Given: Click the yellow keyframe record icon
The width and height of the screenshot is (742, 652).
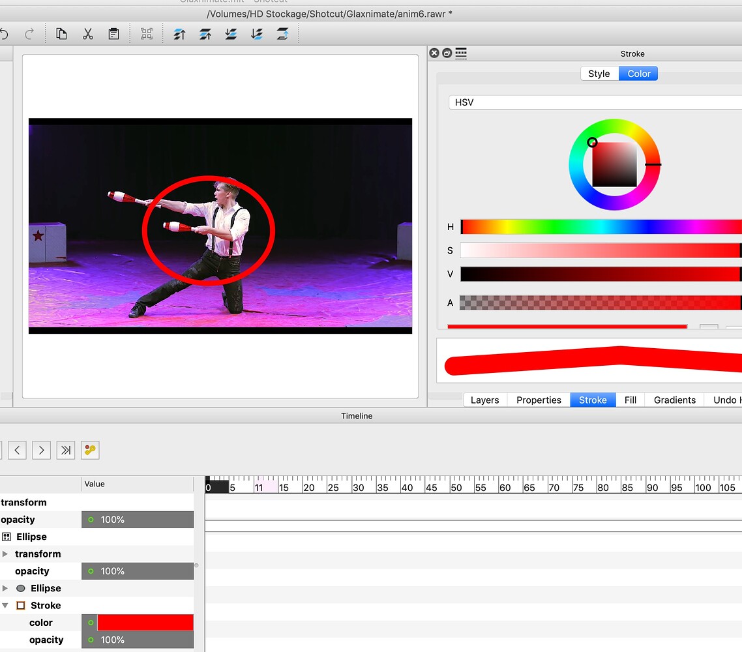Looking at the screenshot, I should (x=89, y=450).
